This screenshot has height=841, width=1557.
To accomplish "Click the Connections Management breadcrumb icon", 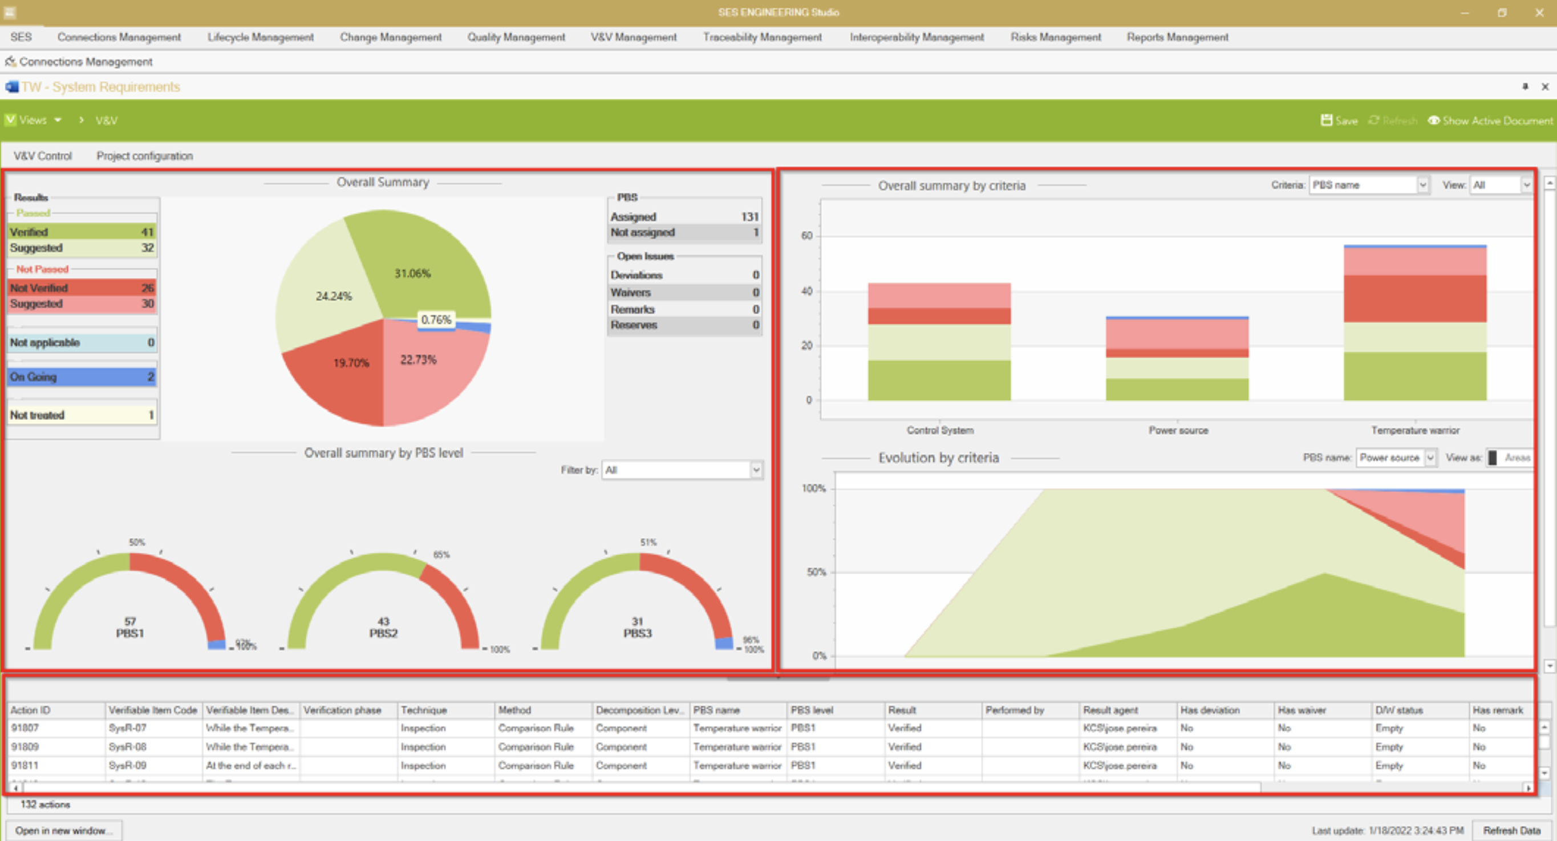I will (x=10, y=62).
